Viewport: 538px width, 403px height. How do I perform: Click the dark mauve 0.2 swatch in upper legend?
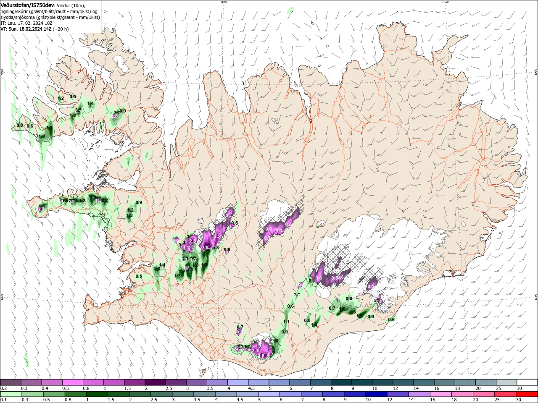point(11,382)
